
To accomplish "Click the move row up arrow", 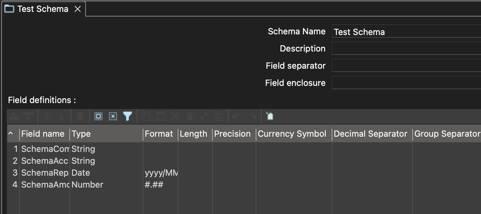I will point(47,116).
